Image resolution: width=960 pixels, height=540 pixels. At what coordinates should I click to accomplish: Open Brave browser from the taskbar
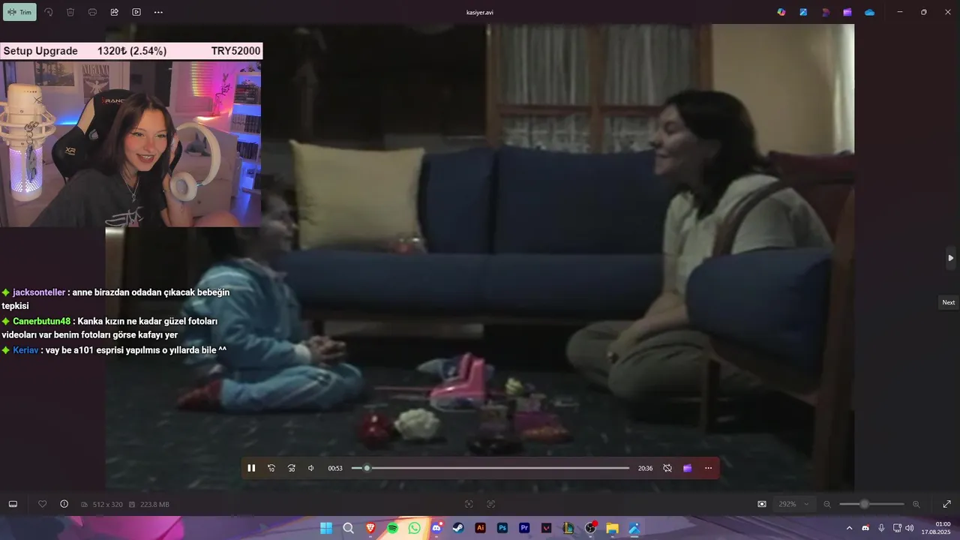coord(370,528)
